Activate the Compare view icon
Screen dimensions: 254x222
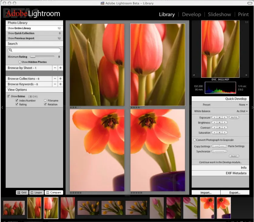click(x=54, y=192)
